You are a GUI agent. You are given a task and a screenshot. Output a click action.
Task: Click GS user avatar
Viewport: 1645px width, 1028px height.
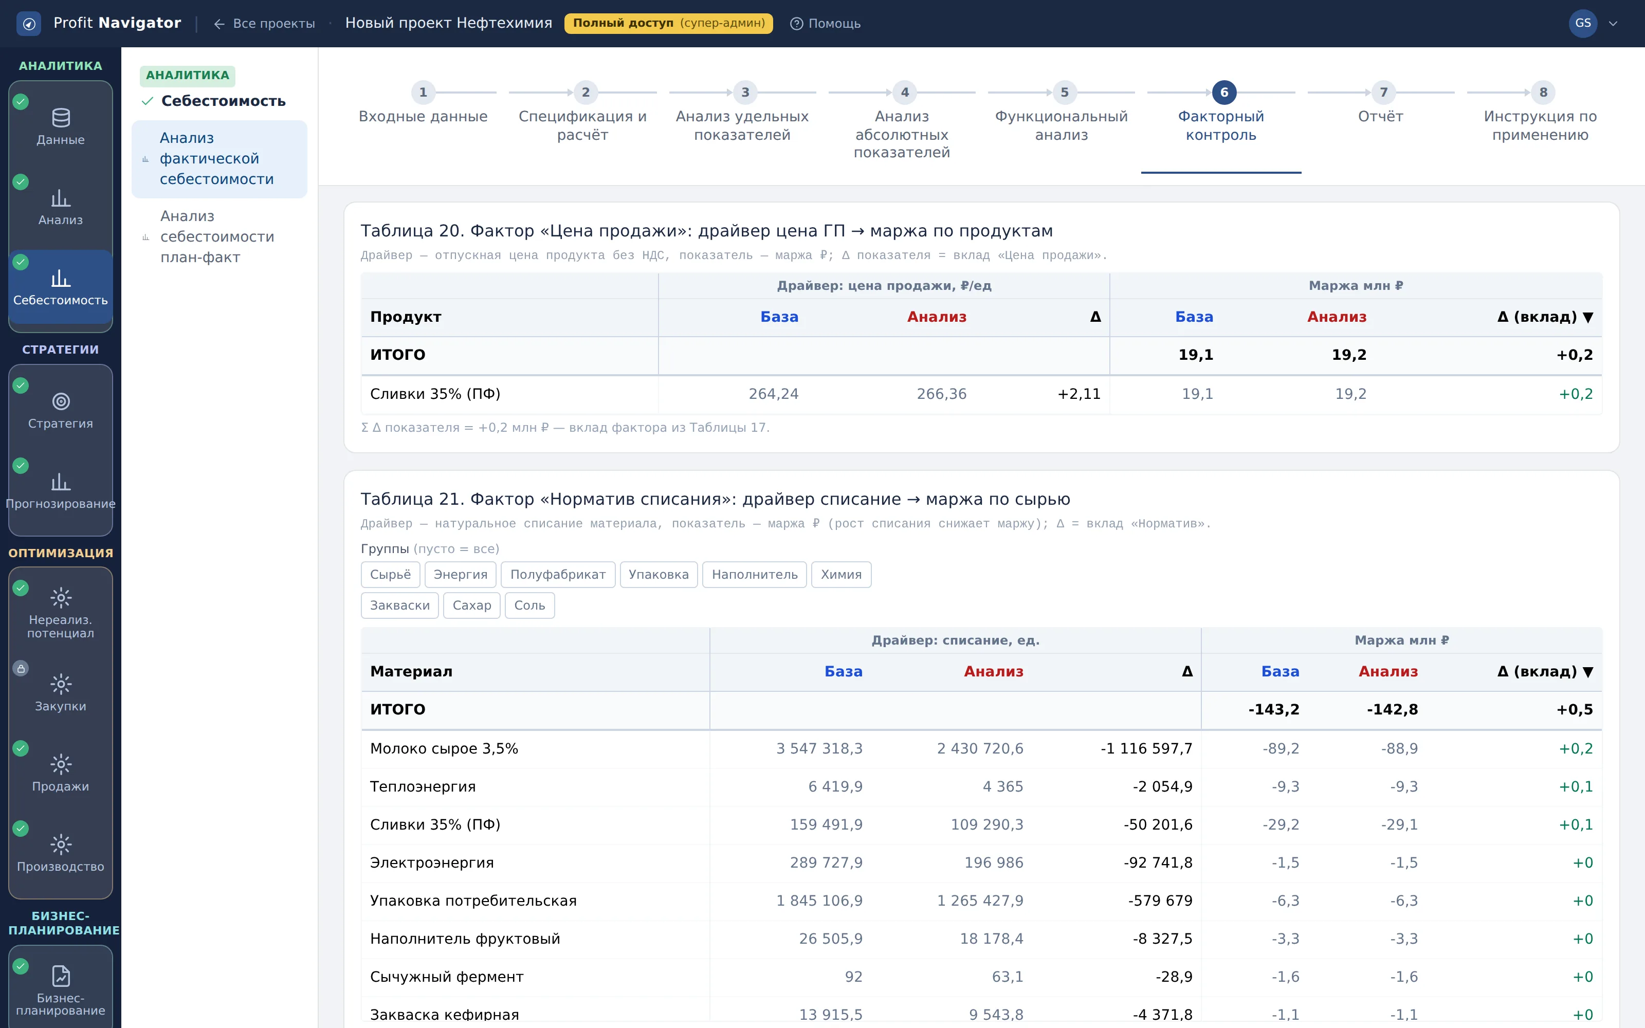1583,24
